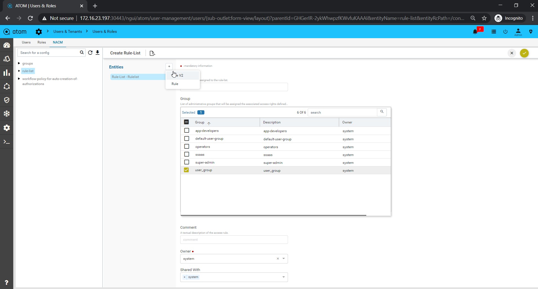Click the plus button beside Entities
538x289 pixels.
tap(169, 66)
